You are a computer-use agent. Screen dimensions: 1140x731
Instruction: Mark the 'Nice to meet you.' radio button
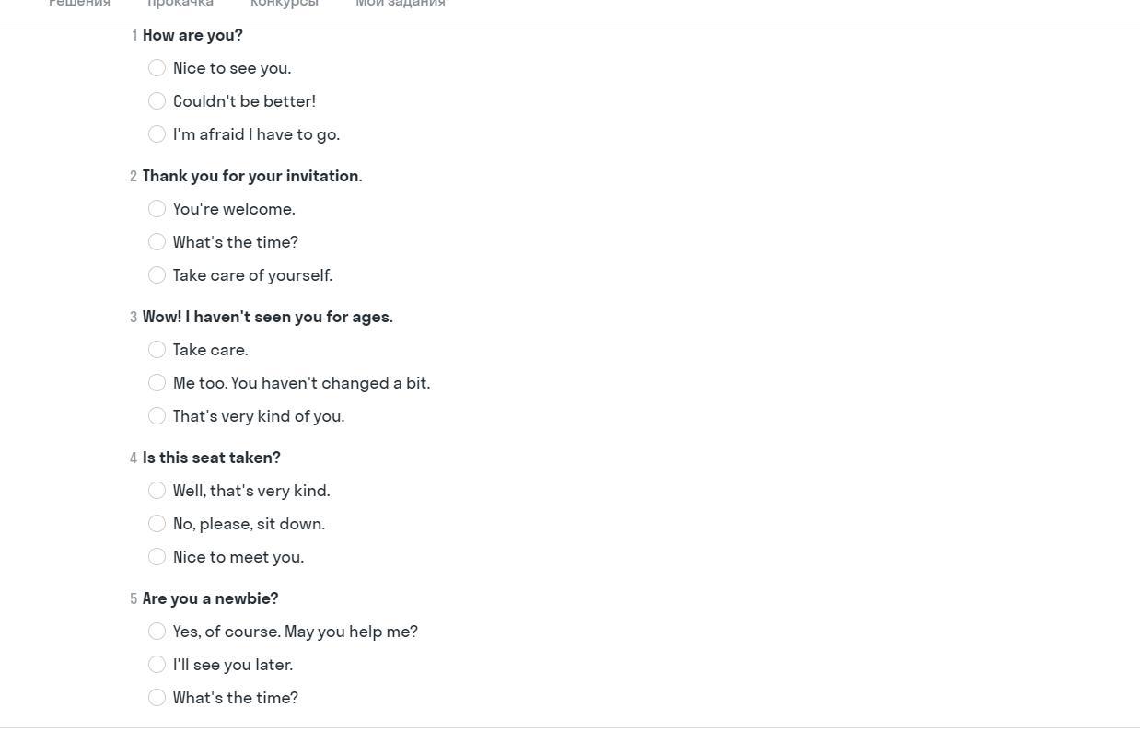click(157, 557)
